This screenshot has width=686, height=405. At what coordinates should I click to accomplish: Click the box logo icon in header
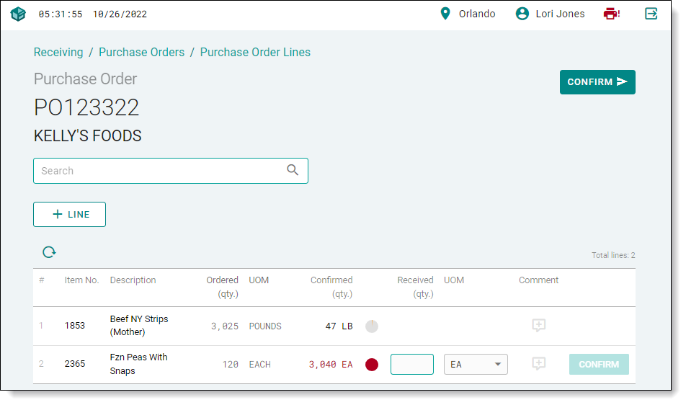(18, 14)
